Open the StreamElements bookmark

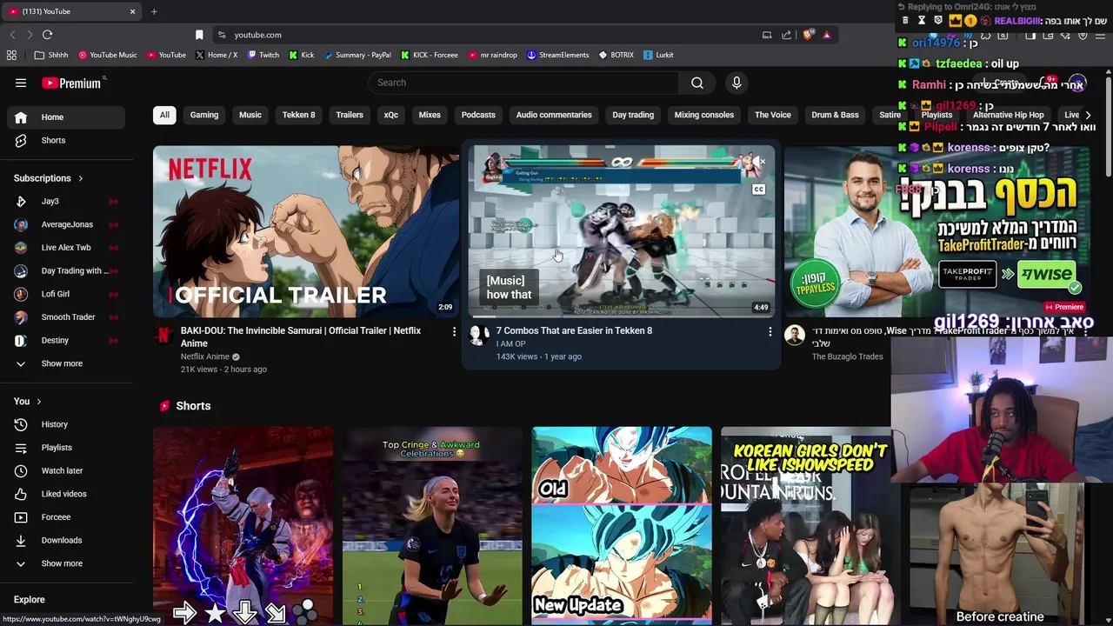click(557, 55)
